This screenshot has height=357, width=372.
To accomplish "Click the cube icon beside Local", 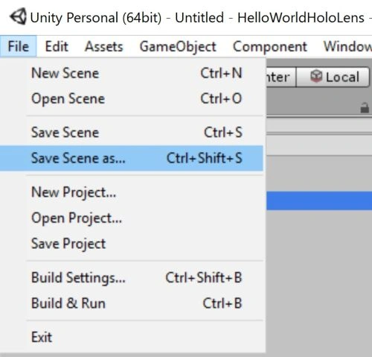I will 316,76.
